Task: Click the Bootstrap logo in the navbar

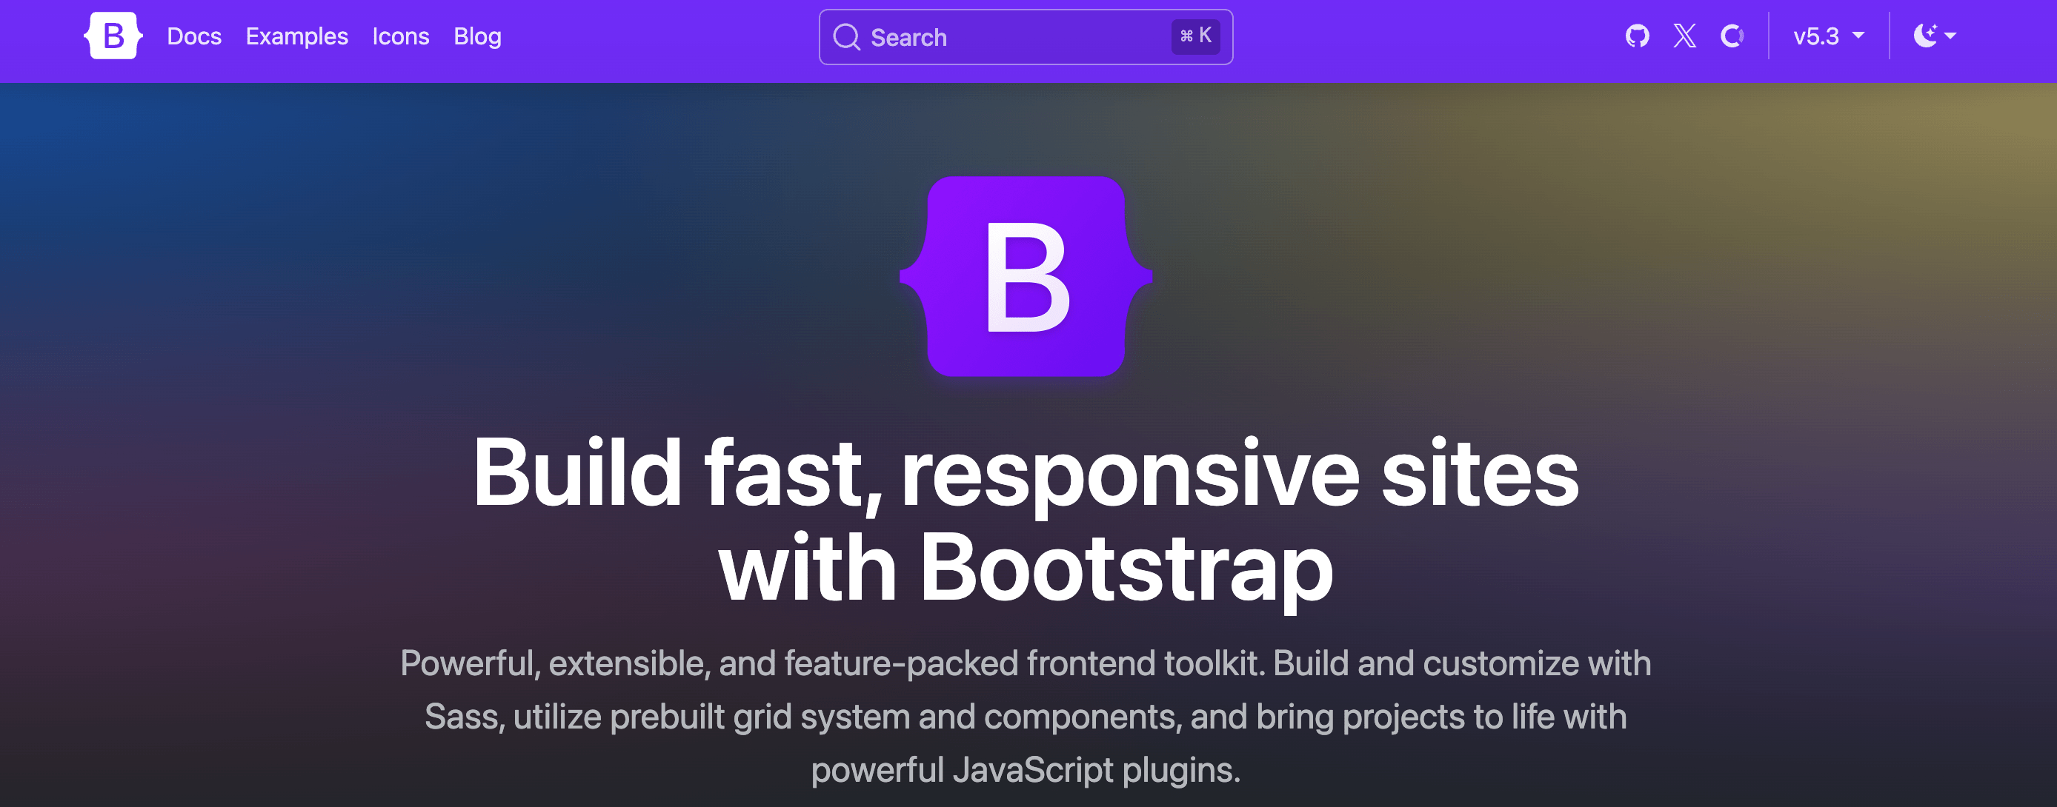Action: point(113,36)
